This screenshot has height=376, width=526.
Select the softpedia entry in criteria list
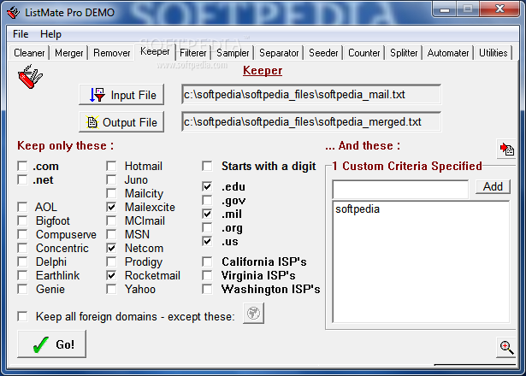click(x=358, y=209)
